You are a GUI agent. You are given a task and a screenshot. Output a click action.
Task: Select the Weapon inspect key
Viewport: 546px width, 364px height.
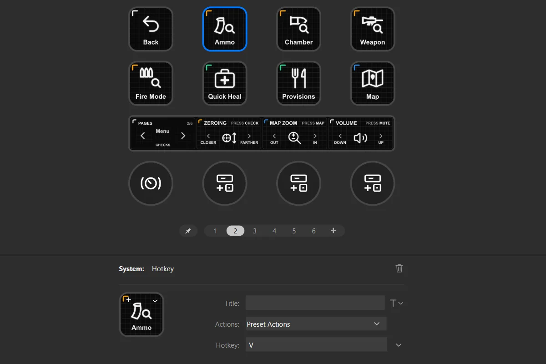[x=373, y=29]
